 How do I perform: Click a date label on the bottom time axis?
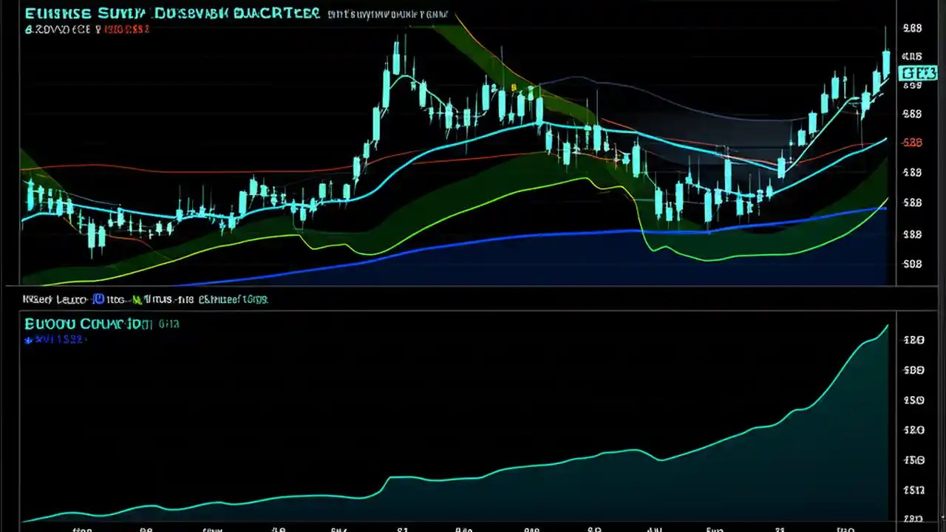[x=402, y=528]
